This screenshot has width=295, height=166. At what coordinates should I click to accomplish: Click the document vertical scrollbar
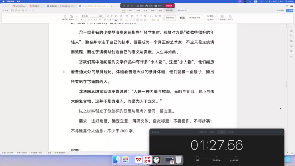(x=286, y=84)
